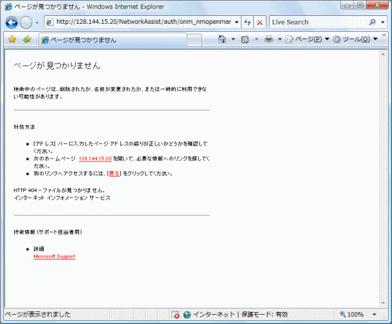Expand the Home button dropdown arrow
The width and height of the screenshot is (392, 324).
click(x=233, y=39)
